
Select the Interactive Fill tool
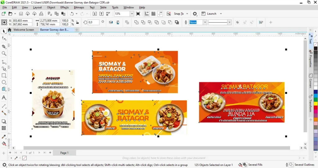coord(4,144)
